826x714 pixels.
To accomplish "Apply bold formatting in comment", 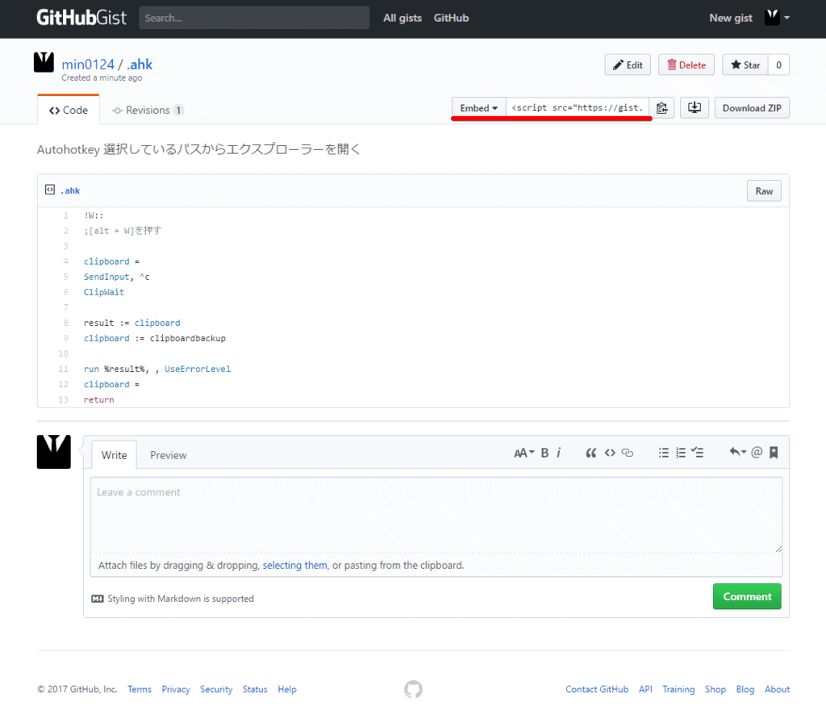I will pos(544,453).
